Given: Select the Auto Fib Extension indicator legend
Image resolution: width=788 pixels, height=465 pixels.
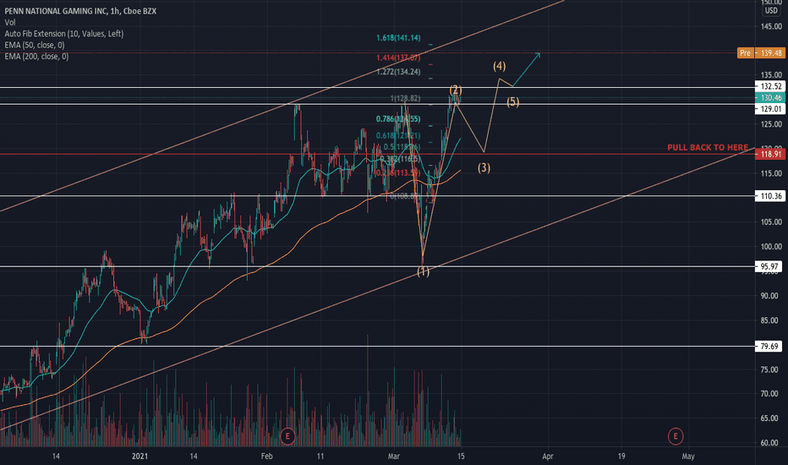Looking at the screenshot, I should 63,34.
